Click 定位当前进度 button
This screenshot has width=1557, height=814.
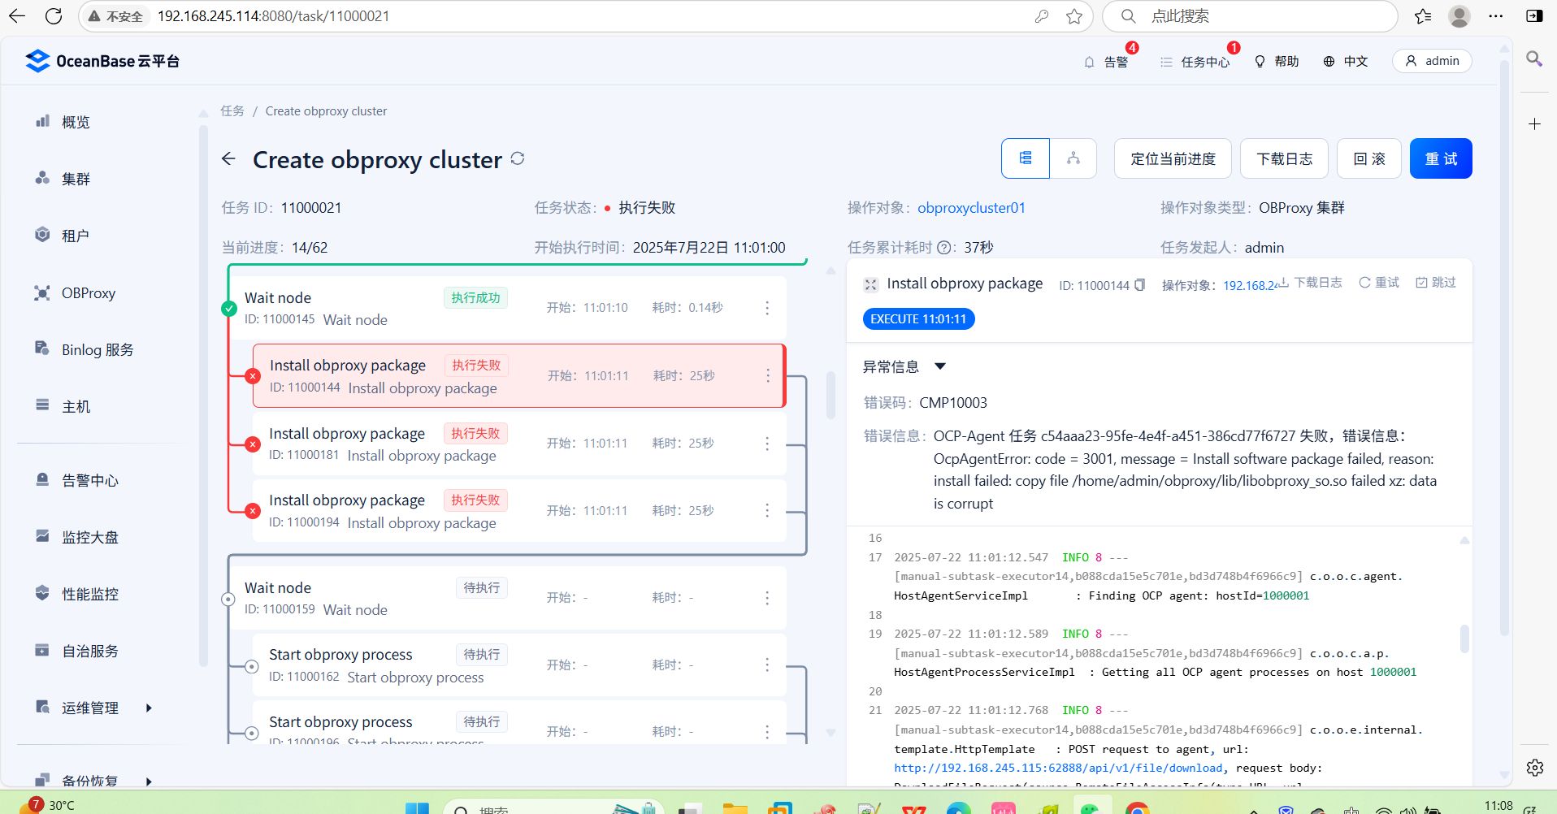pos(1173,158)
